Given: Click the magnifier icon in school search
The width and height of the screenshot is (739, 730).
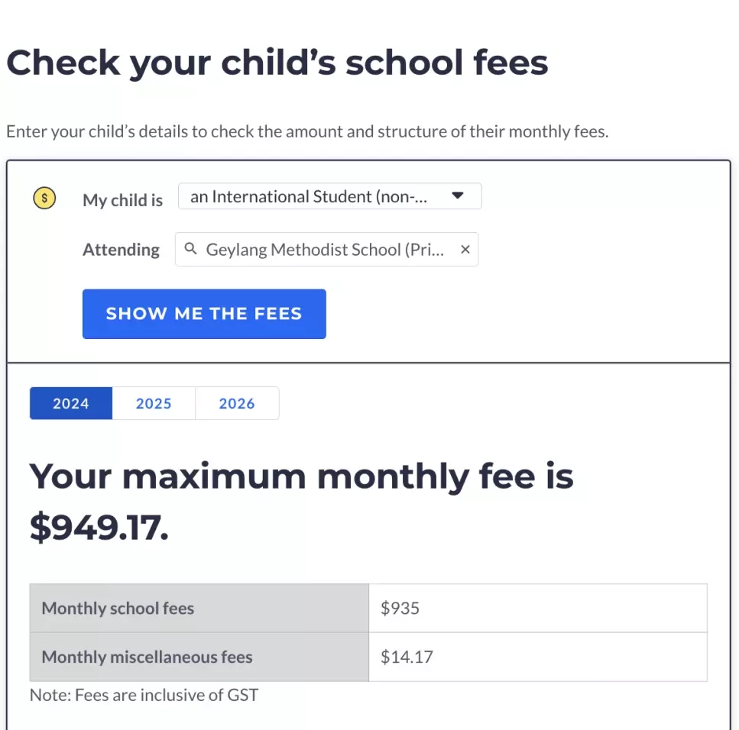Looking at the screenshot, I should pos(190,248).
